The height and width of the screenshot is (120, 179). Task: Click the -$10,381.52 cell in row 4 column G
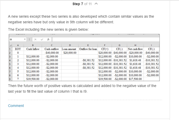(119, 60)
